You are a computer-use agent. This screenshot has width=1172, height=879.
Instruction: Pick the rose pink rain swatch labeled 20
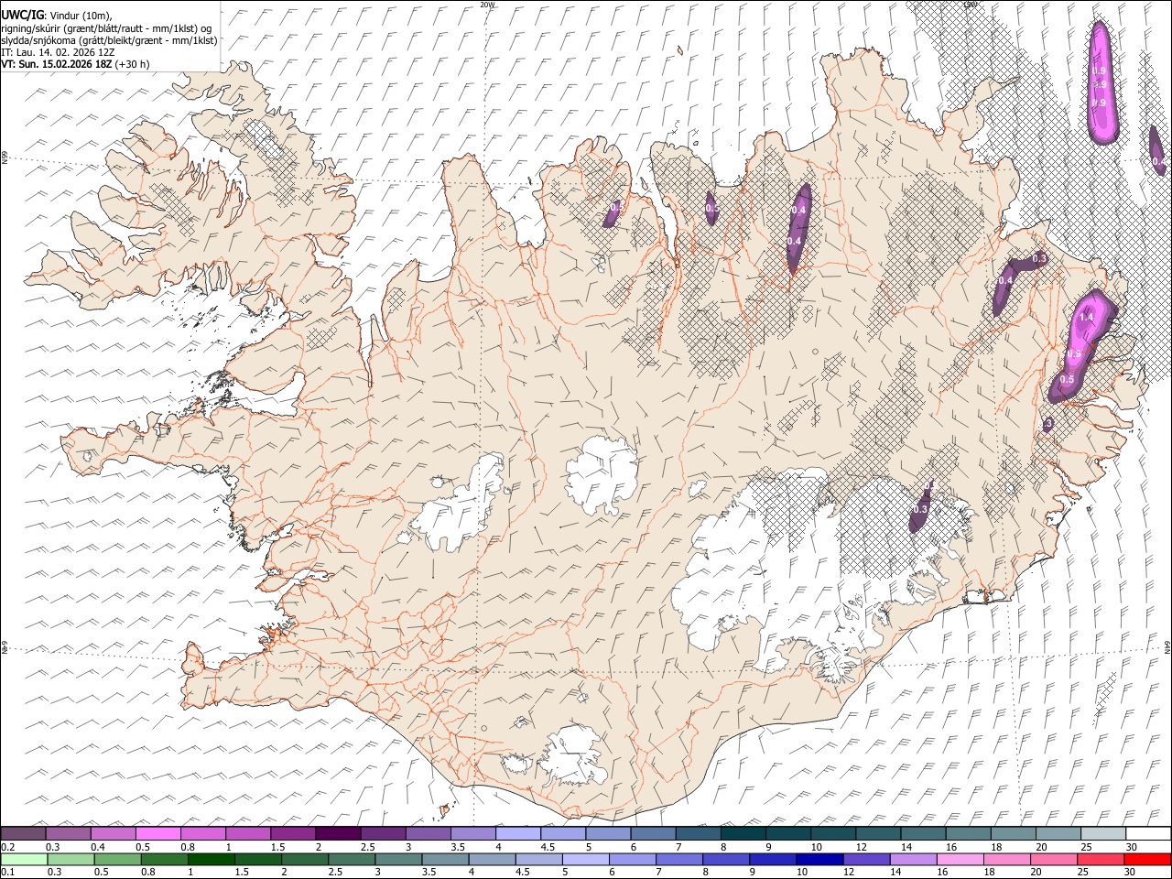1054,859
